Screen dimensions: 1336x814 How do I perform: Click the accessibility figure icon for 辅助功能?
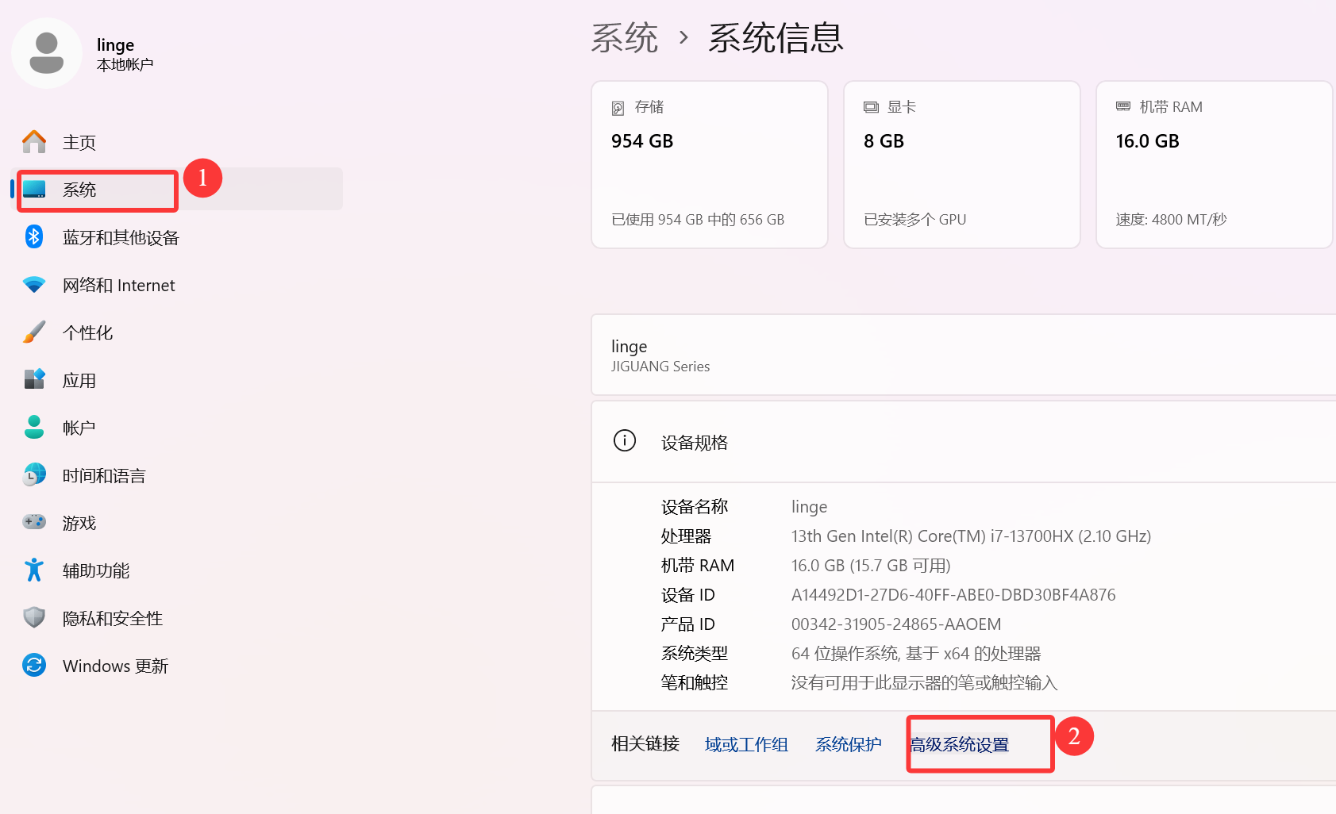tap(34, 570)
